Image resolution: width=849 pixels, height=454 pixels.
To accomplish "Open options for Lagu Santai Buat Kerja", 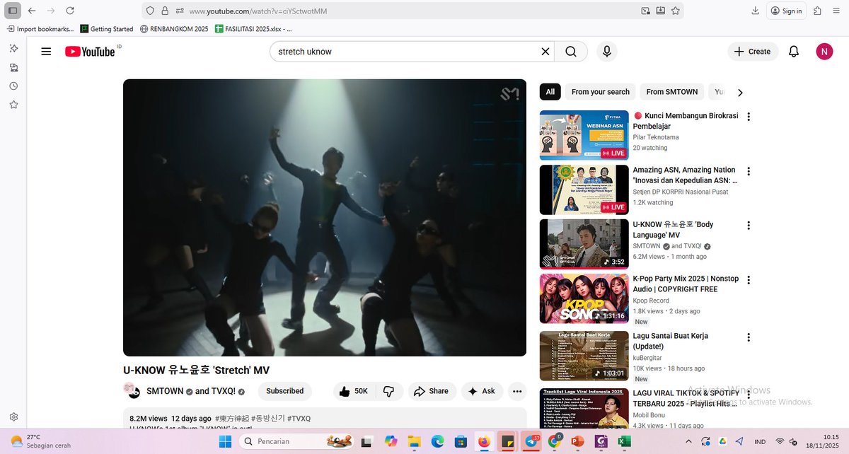I will coord(749,337).
